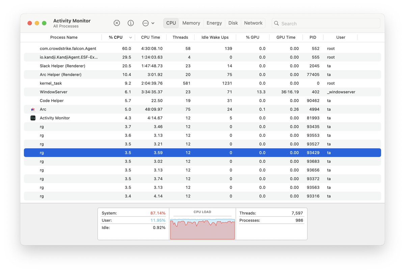Sort by Threads column header
The height and width of the screenshot is (272, 405).
tap(180, 37)
